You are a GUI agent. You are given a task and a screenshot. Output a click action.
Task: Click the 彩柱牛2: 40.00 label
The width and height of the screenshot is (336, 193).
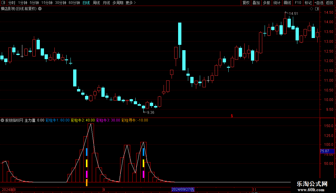pyautogui.click(x=83, y=120)
